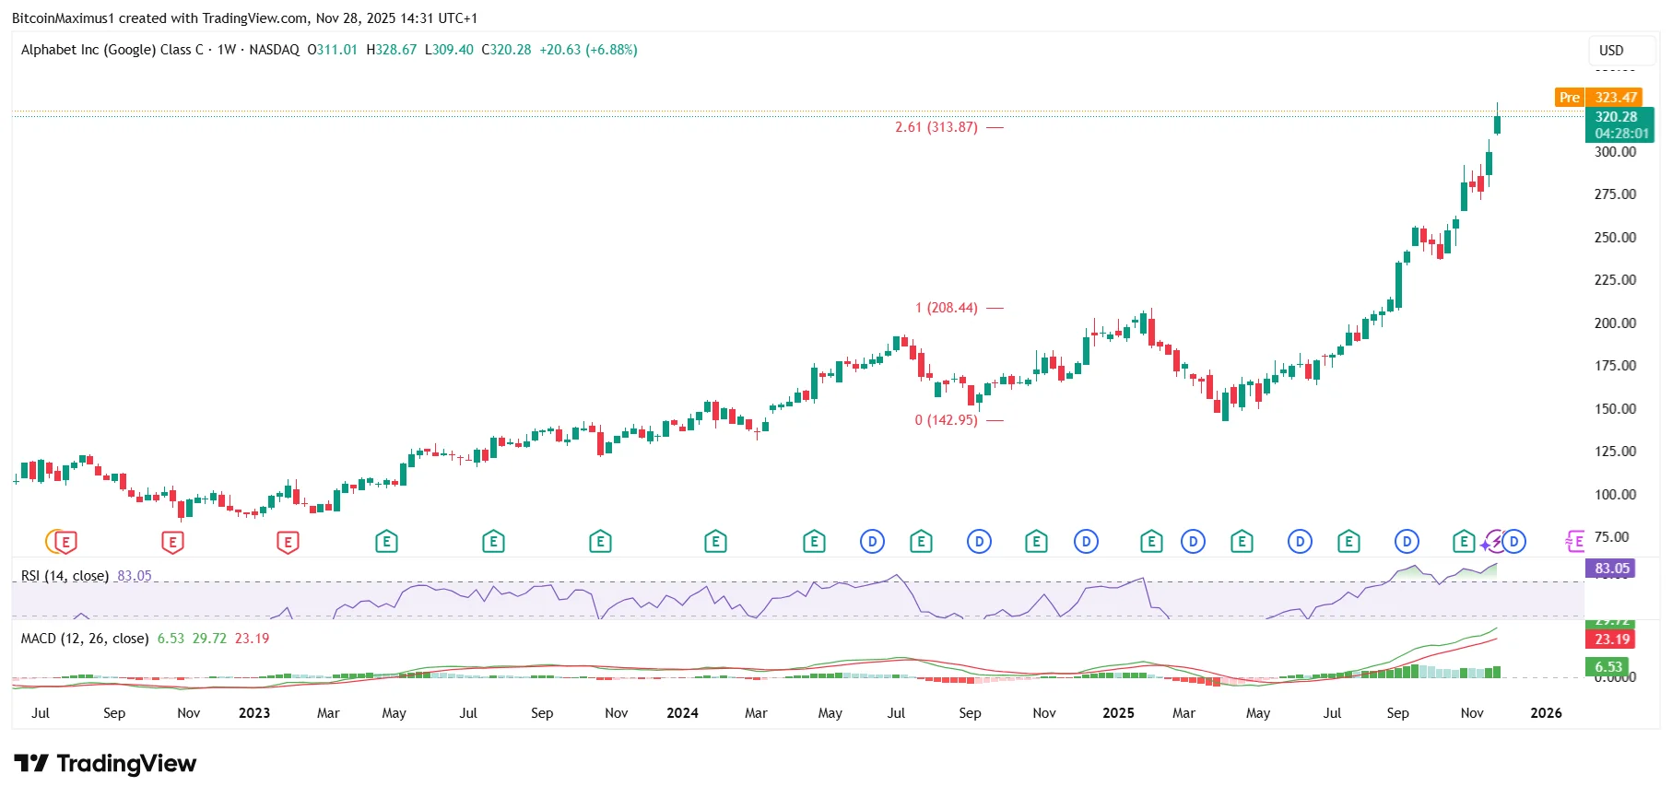Select the 1W interval in the chart legend
This screenshot has width=1672, height=798.
pos(227,50)
